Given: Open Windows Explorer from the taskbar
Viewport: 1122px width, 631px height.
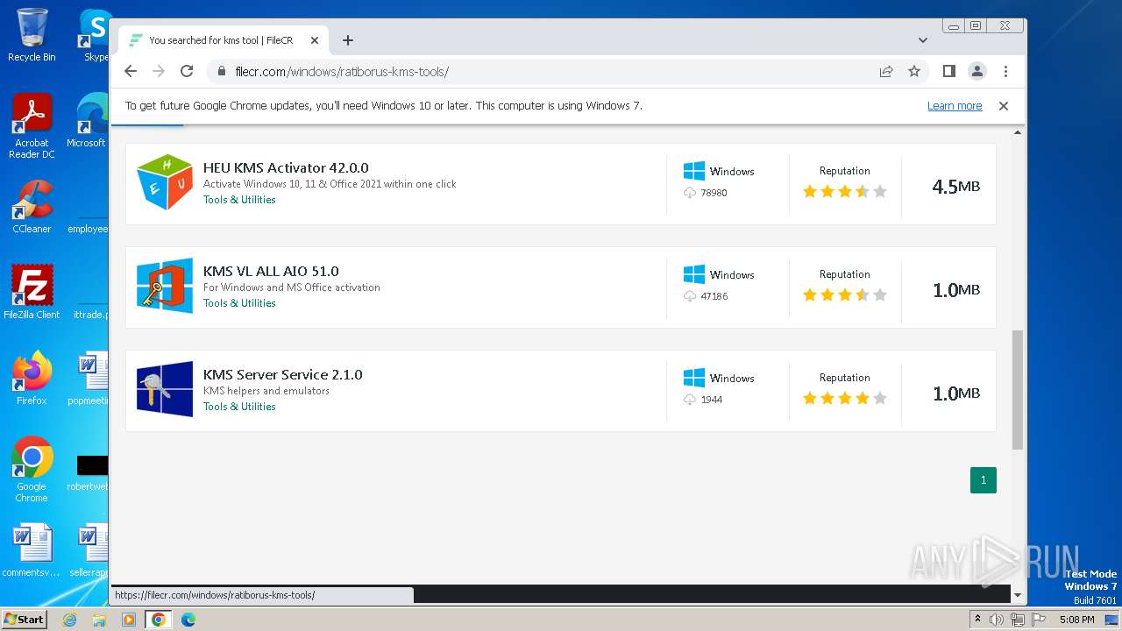Looking at the screenshot, I should (99, 620).
